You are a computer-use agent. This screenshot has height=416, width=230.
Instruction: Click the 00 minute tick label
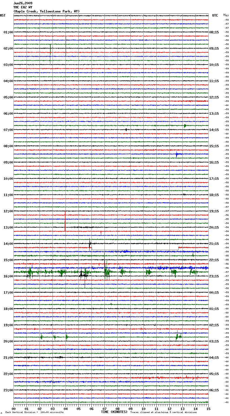14,409
